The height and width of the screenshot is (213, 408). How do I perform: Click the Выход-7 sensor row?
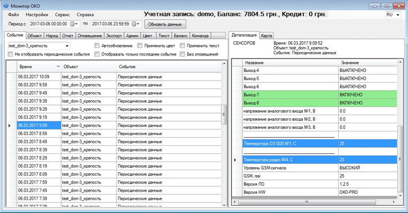[x=320, y=95]
